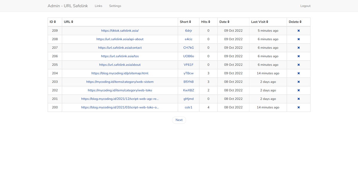Delete the row with ID 209
The height and width of the screenshot is (180, 358).
pyautogui.click(x=299, y=31)
